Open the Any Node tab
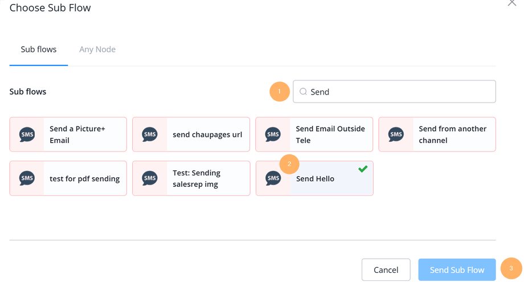The image size is (524, 282). pyautogui.click(x=97, y=50)
